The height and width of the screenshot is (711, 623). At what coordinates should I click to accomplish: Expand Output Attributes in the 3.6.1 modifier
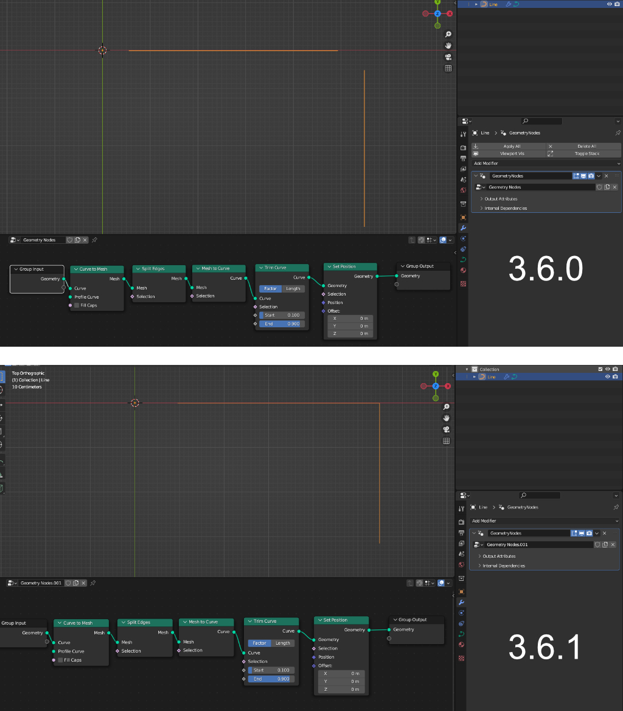click(497, 557)
